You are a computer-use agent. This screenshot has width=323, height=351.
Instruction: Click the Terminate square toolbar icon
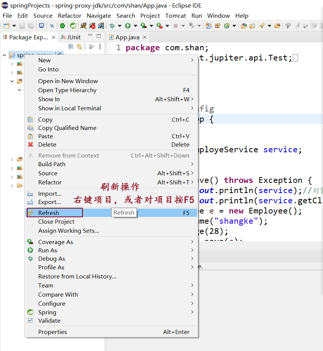click(x=176, y=26)
